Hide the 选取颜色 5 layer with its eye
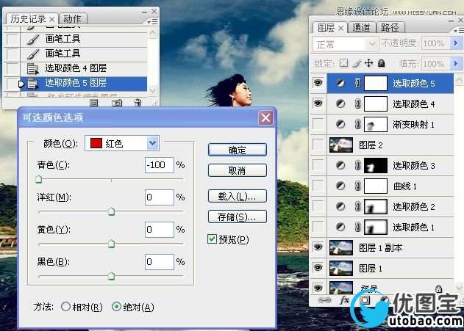The image size is (464, 331). [318, 83]
